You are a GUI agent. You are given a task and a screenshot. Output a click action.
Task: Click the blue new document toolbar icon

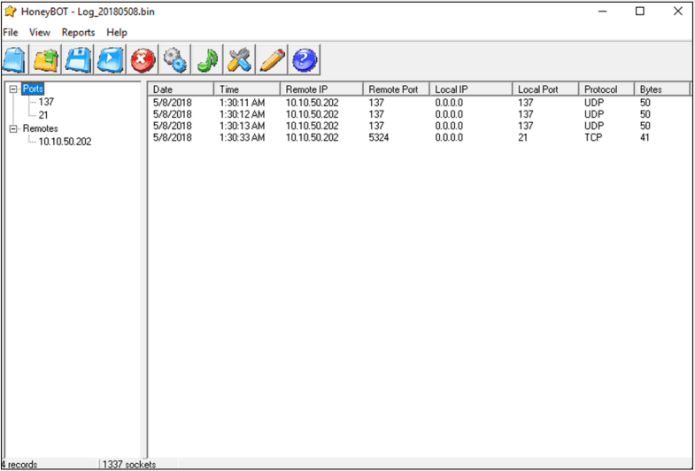pyautogui.click(x=16, y=60)
